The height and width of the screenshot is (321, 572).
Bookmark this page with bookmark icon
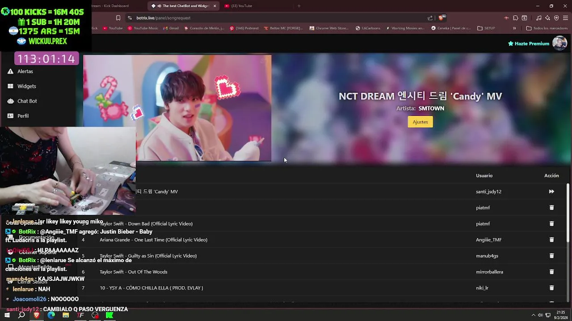(118, 18)
